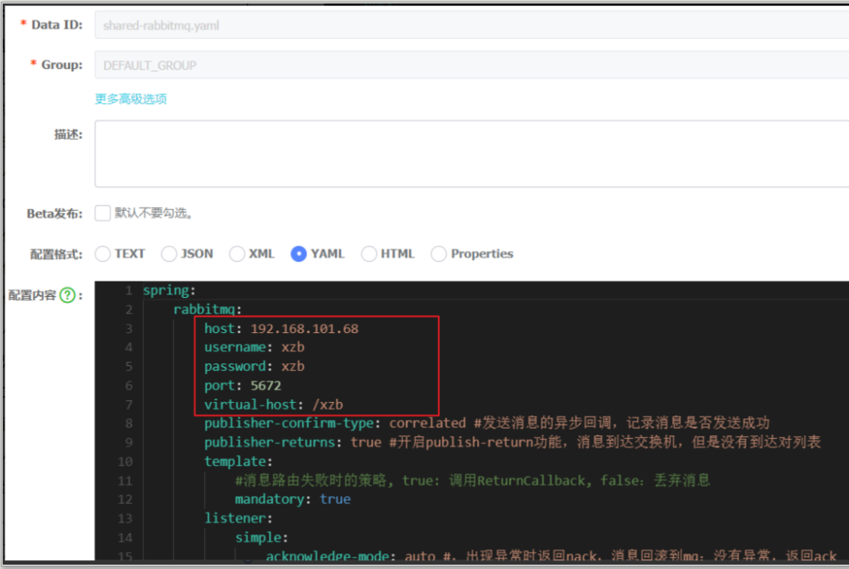
Task: Click the 'template:' line in editor
Action: coord(239,461)
